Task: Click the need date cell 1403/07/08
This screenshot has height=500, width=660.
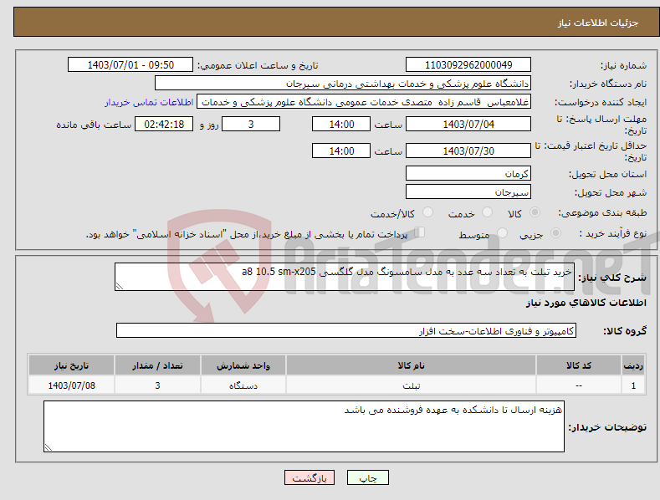Action: click(72, 385)
